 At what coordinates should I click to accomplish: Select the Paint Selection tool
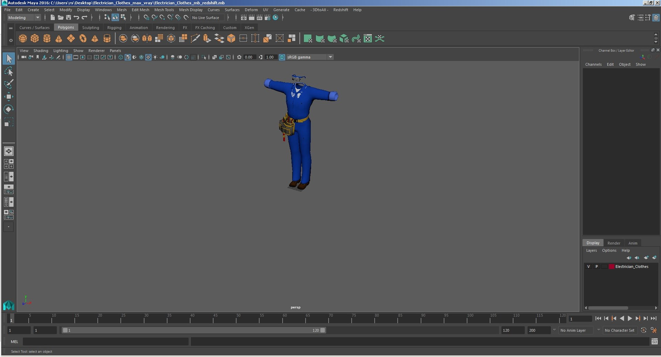(x=9, y=84)
